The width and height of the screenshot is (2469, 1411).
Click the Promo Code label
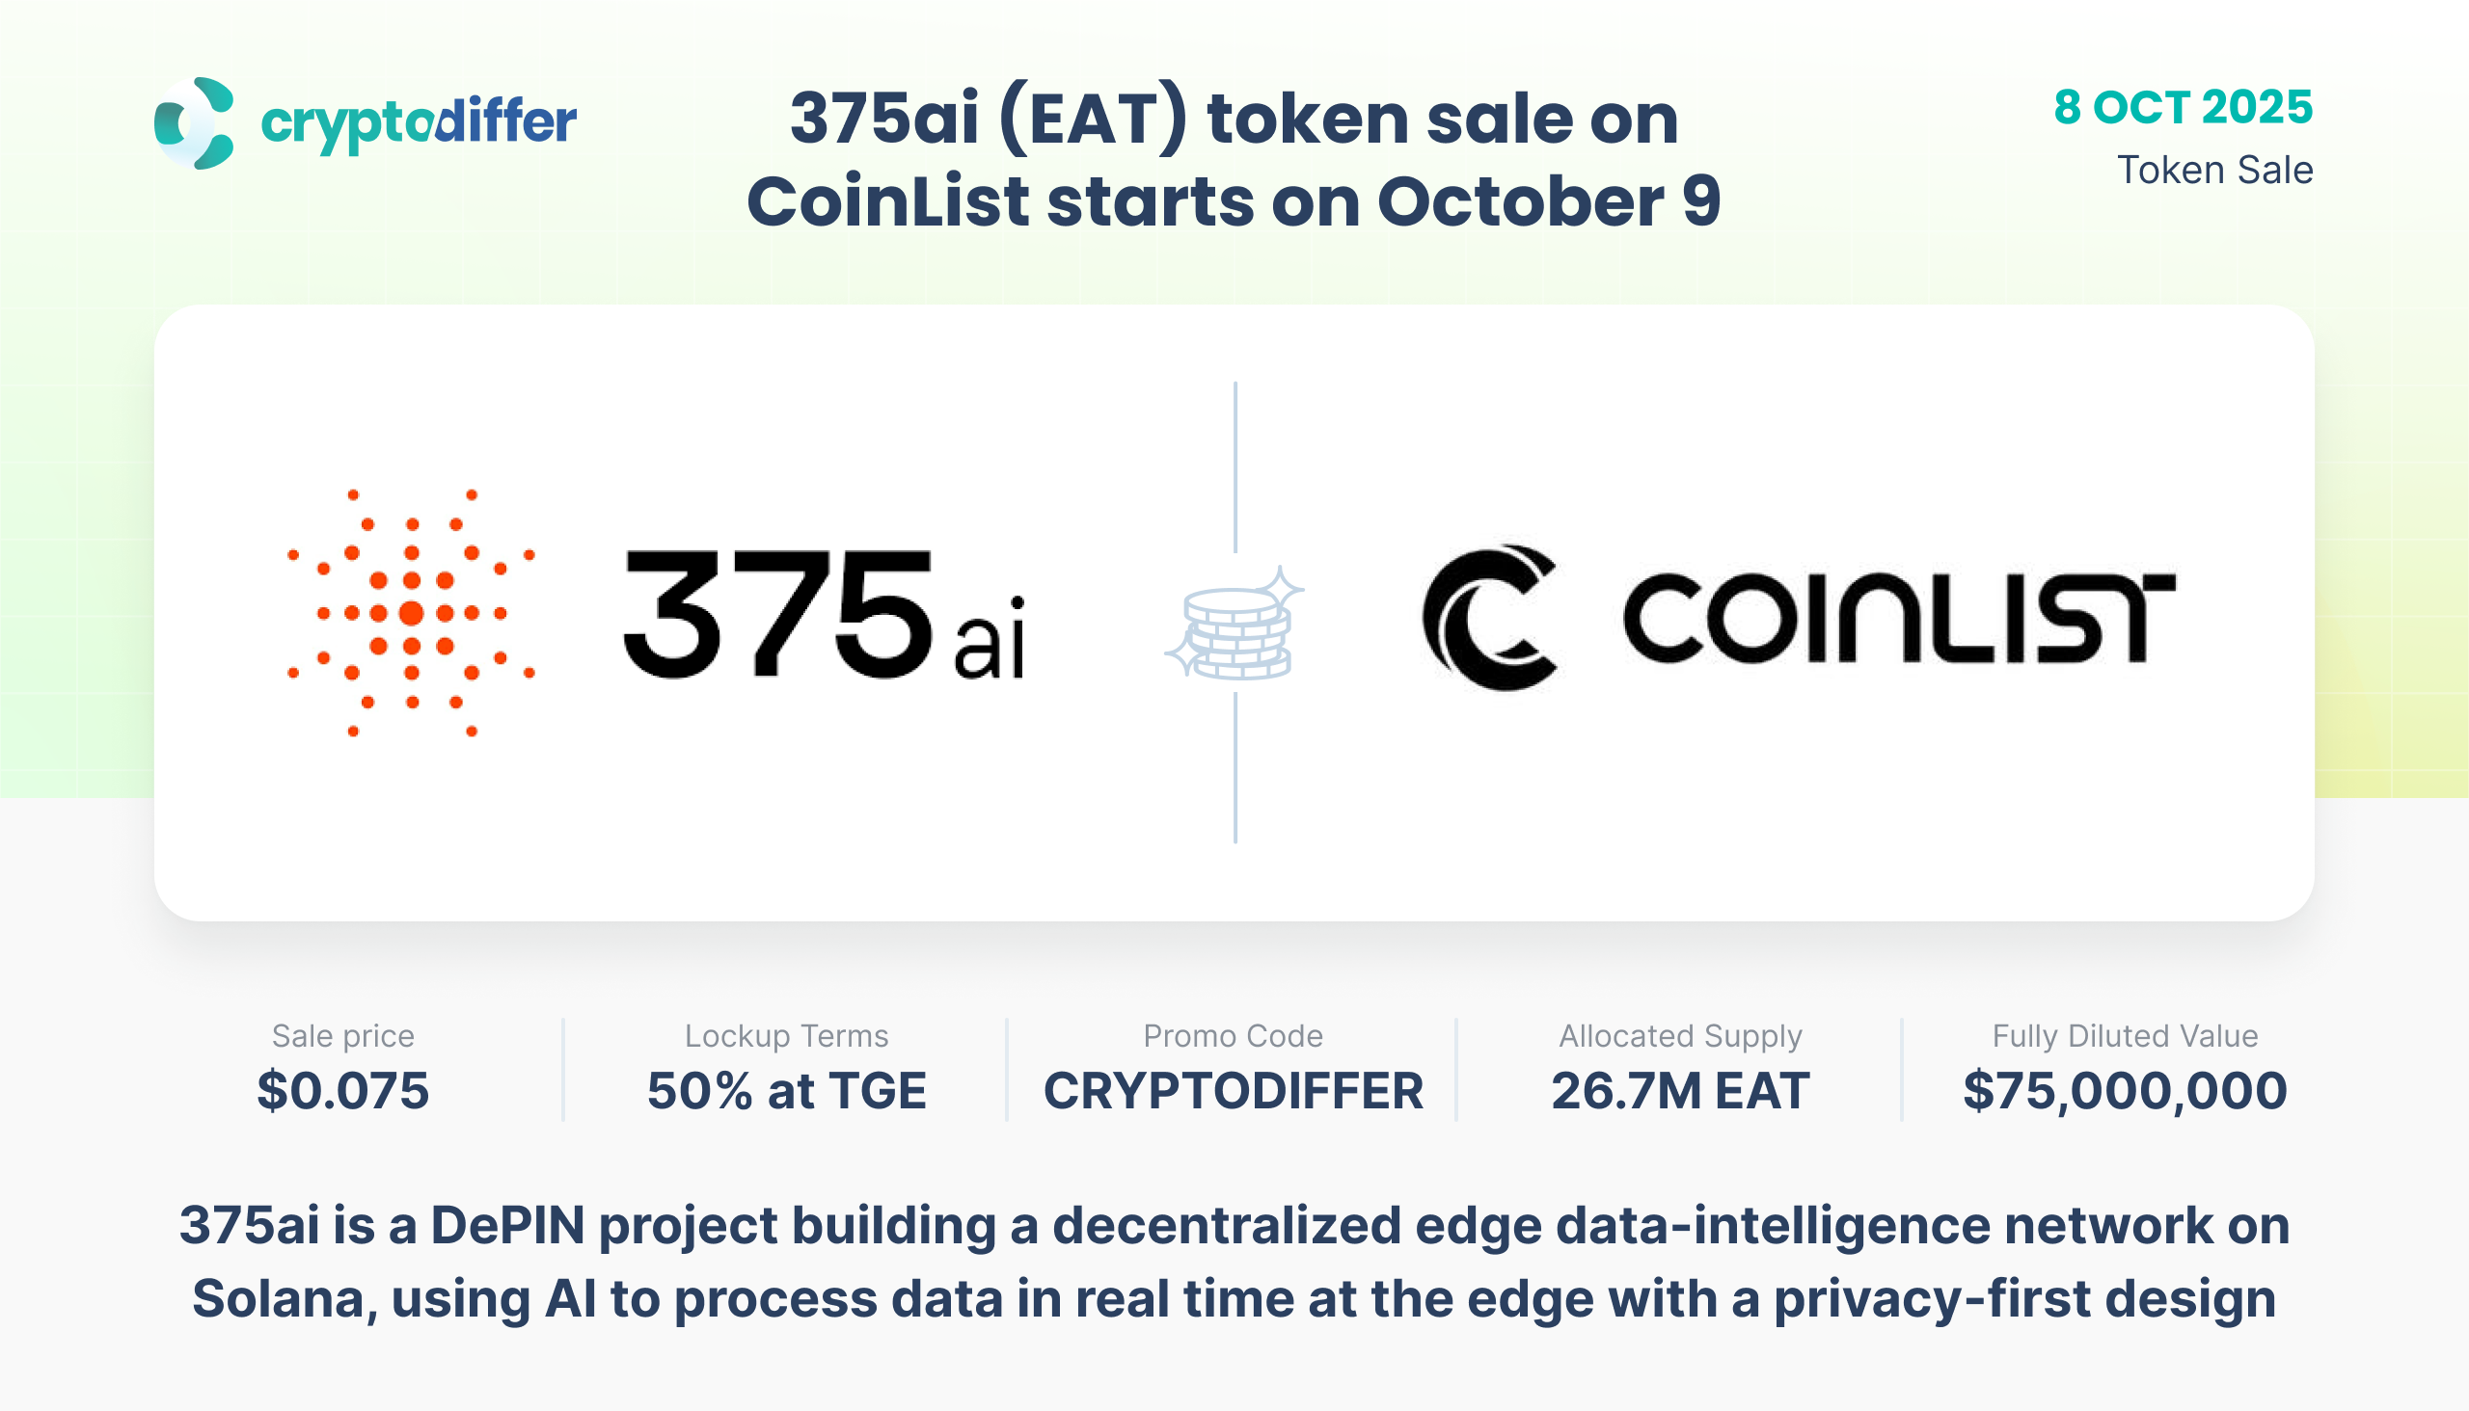point(1233,1036)
